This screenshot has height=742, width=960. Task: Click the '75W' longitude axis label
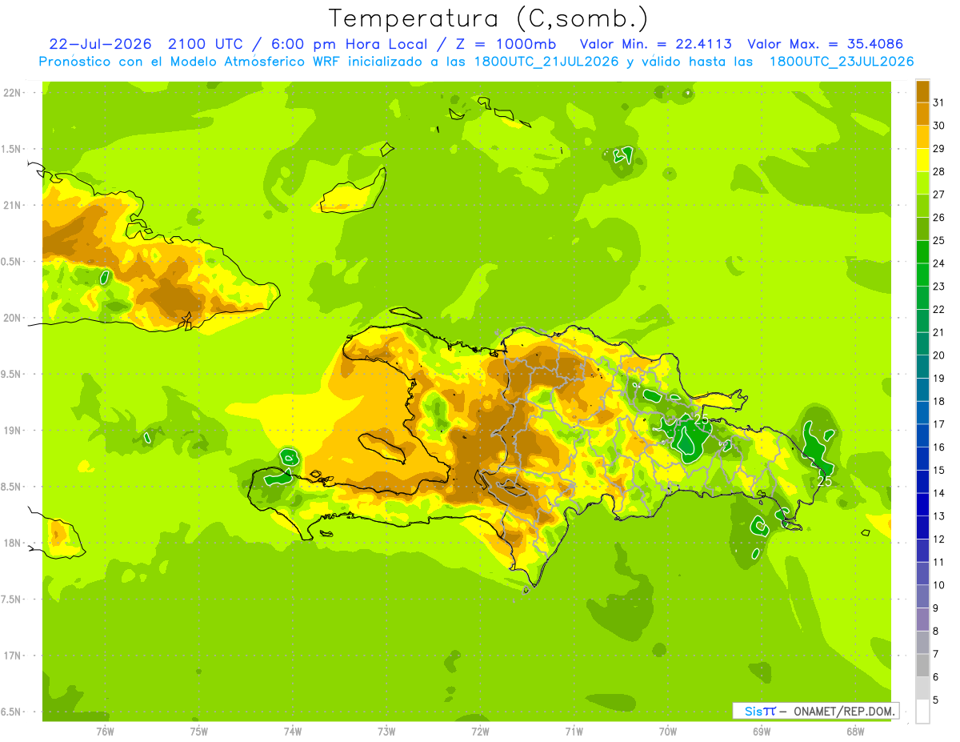pyautogui.click(x=198, y=732)
